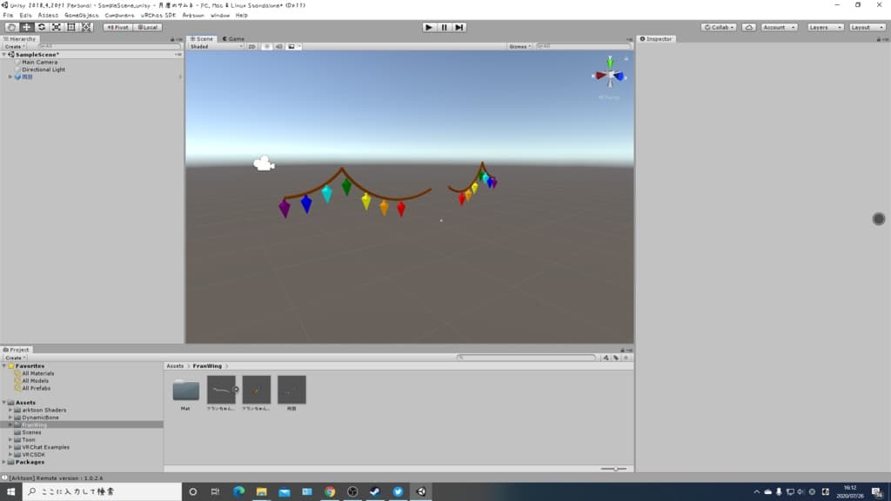
Task: Select the Rect Transform tool
Action: point(71,27)
